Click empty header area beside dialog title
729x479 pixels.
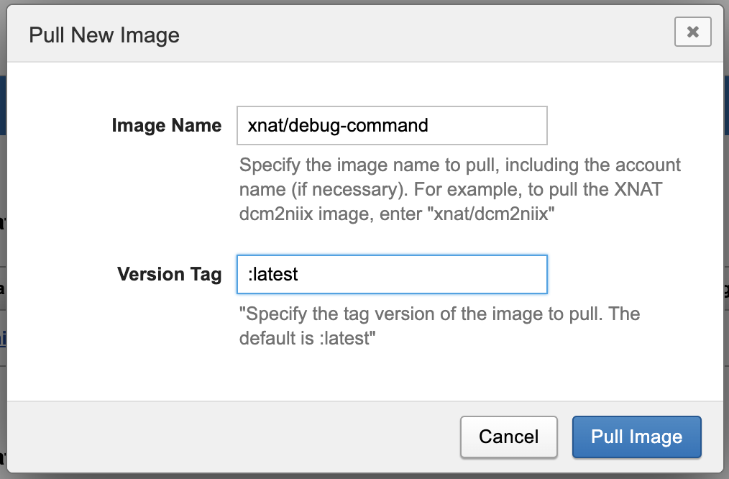(431, 35)
